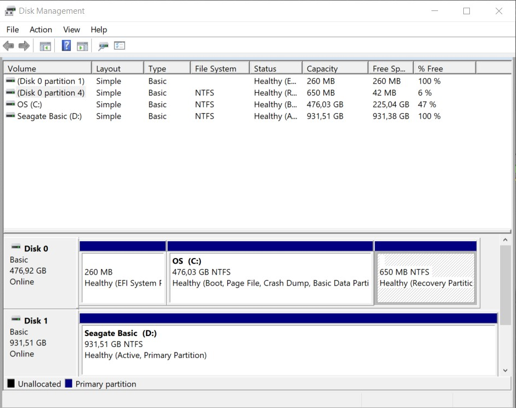The height and width of the screenshot is (408, 516).
Task: Sort by Capacity column header
Action: pyautogui.click(x=335, y=68)
